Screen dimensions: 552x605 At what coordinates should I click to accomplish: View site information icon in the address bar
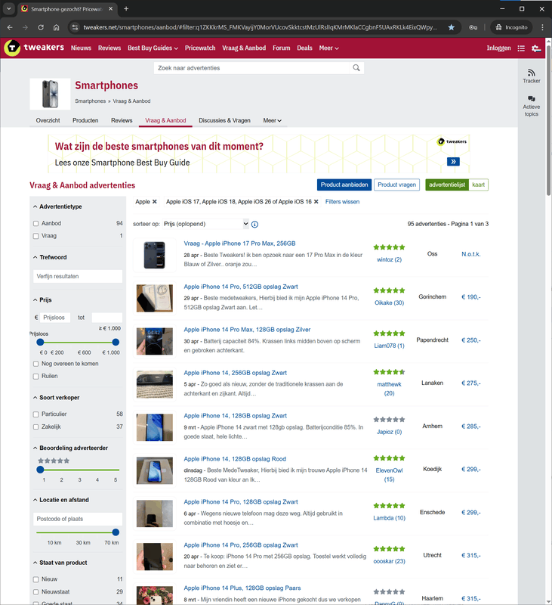coord(75,27)
